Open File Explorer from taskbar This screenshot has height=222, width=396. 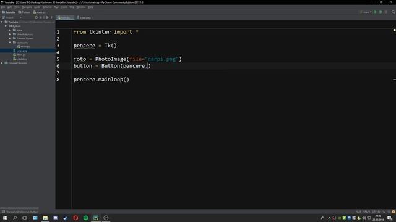pyautogui.click(x=45, y=218)
